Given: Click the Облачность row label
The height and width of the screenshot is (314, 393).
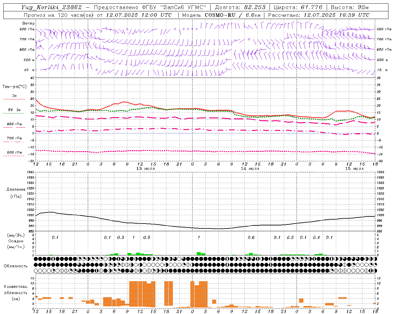Looking at the screenshot, I should [x=16, y=266].
